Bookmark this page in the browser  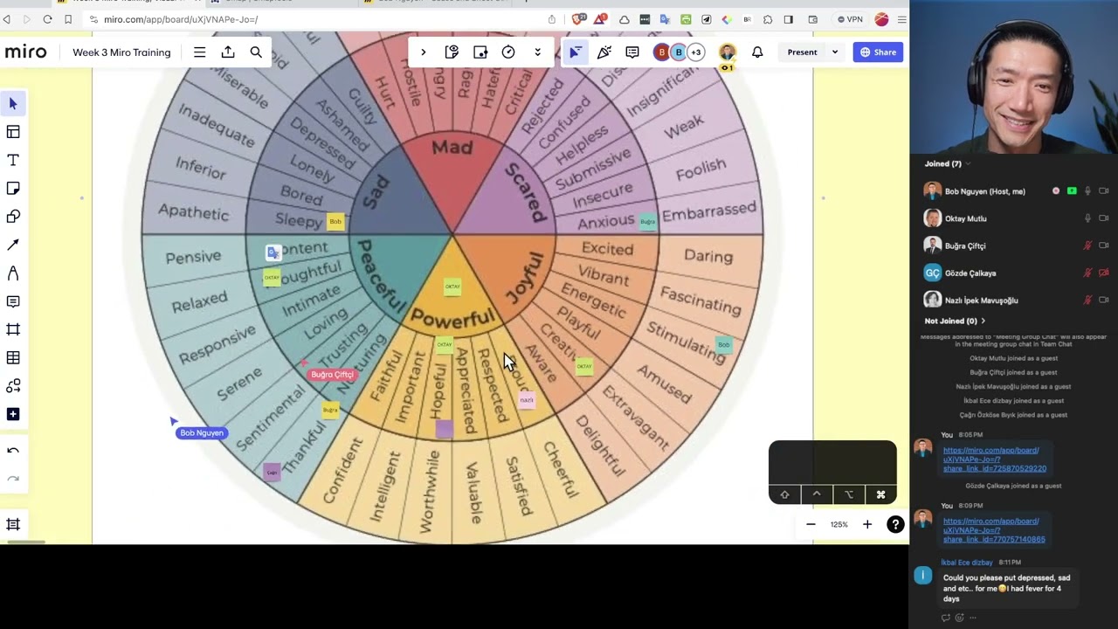point(68,19)
